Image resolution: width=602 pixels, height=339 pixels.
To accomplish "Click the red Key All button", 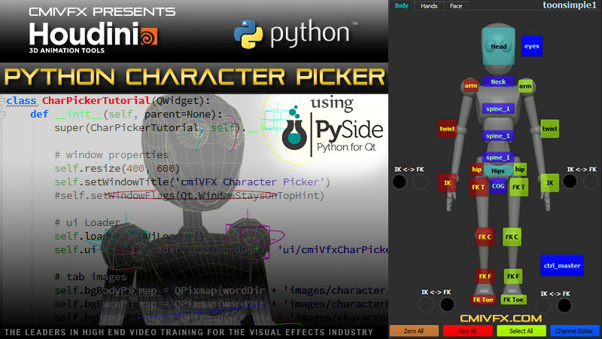I will click(x=467, y=331).
